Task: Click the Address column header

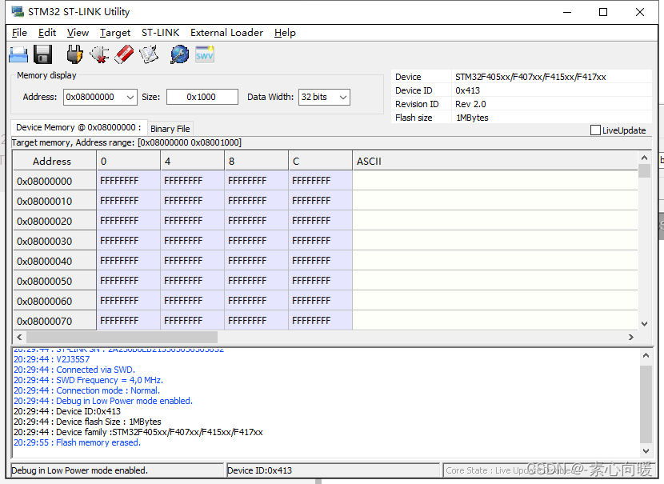Action: (54, 162)
